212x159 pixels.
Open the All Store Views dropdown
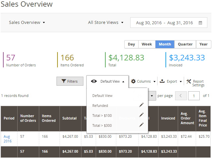point(106,23)
